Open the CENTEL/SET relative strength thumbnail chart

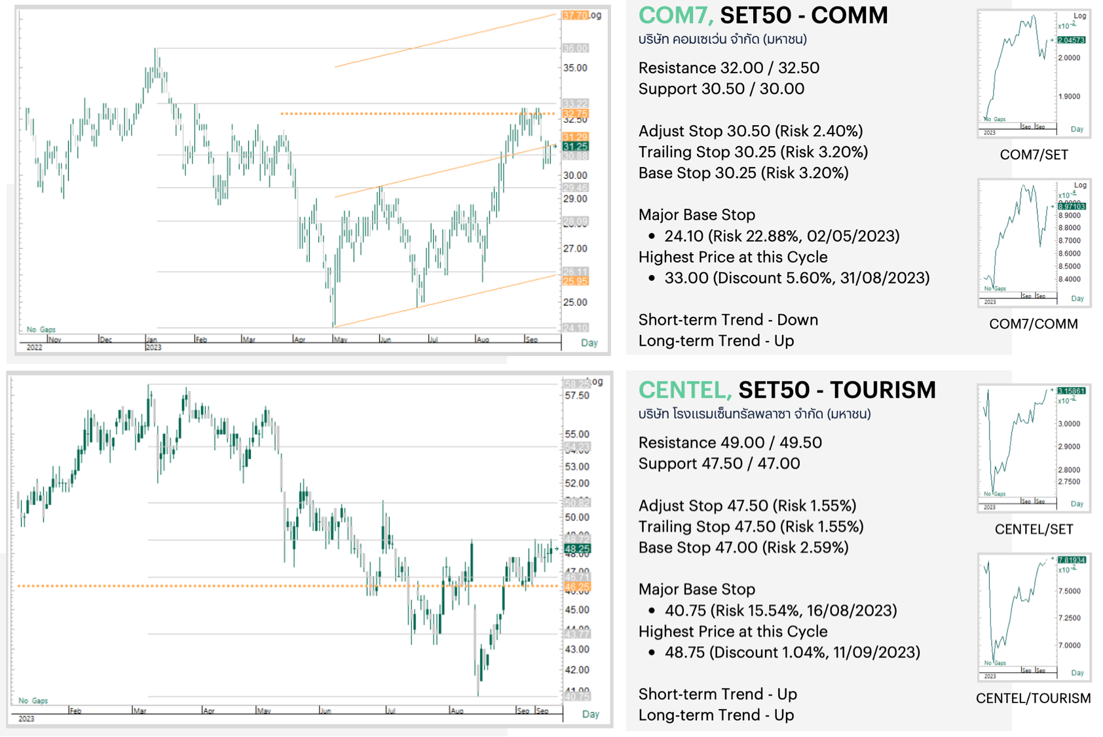(1034, 448)
